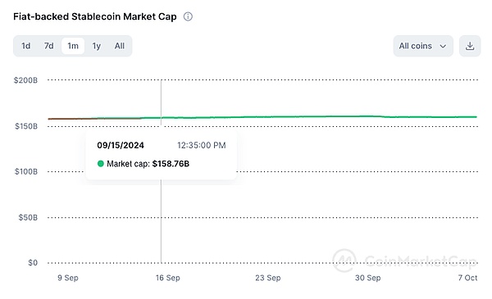The image size is (492, 299).
Task: Click the chevron in All coins selector
Action: click(443, 47)
